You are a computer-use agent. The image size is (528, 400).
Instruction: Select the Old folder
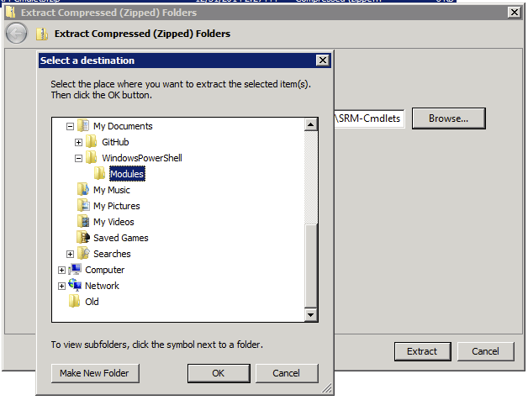[92, 302]
